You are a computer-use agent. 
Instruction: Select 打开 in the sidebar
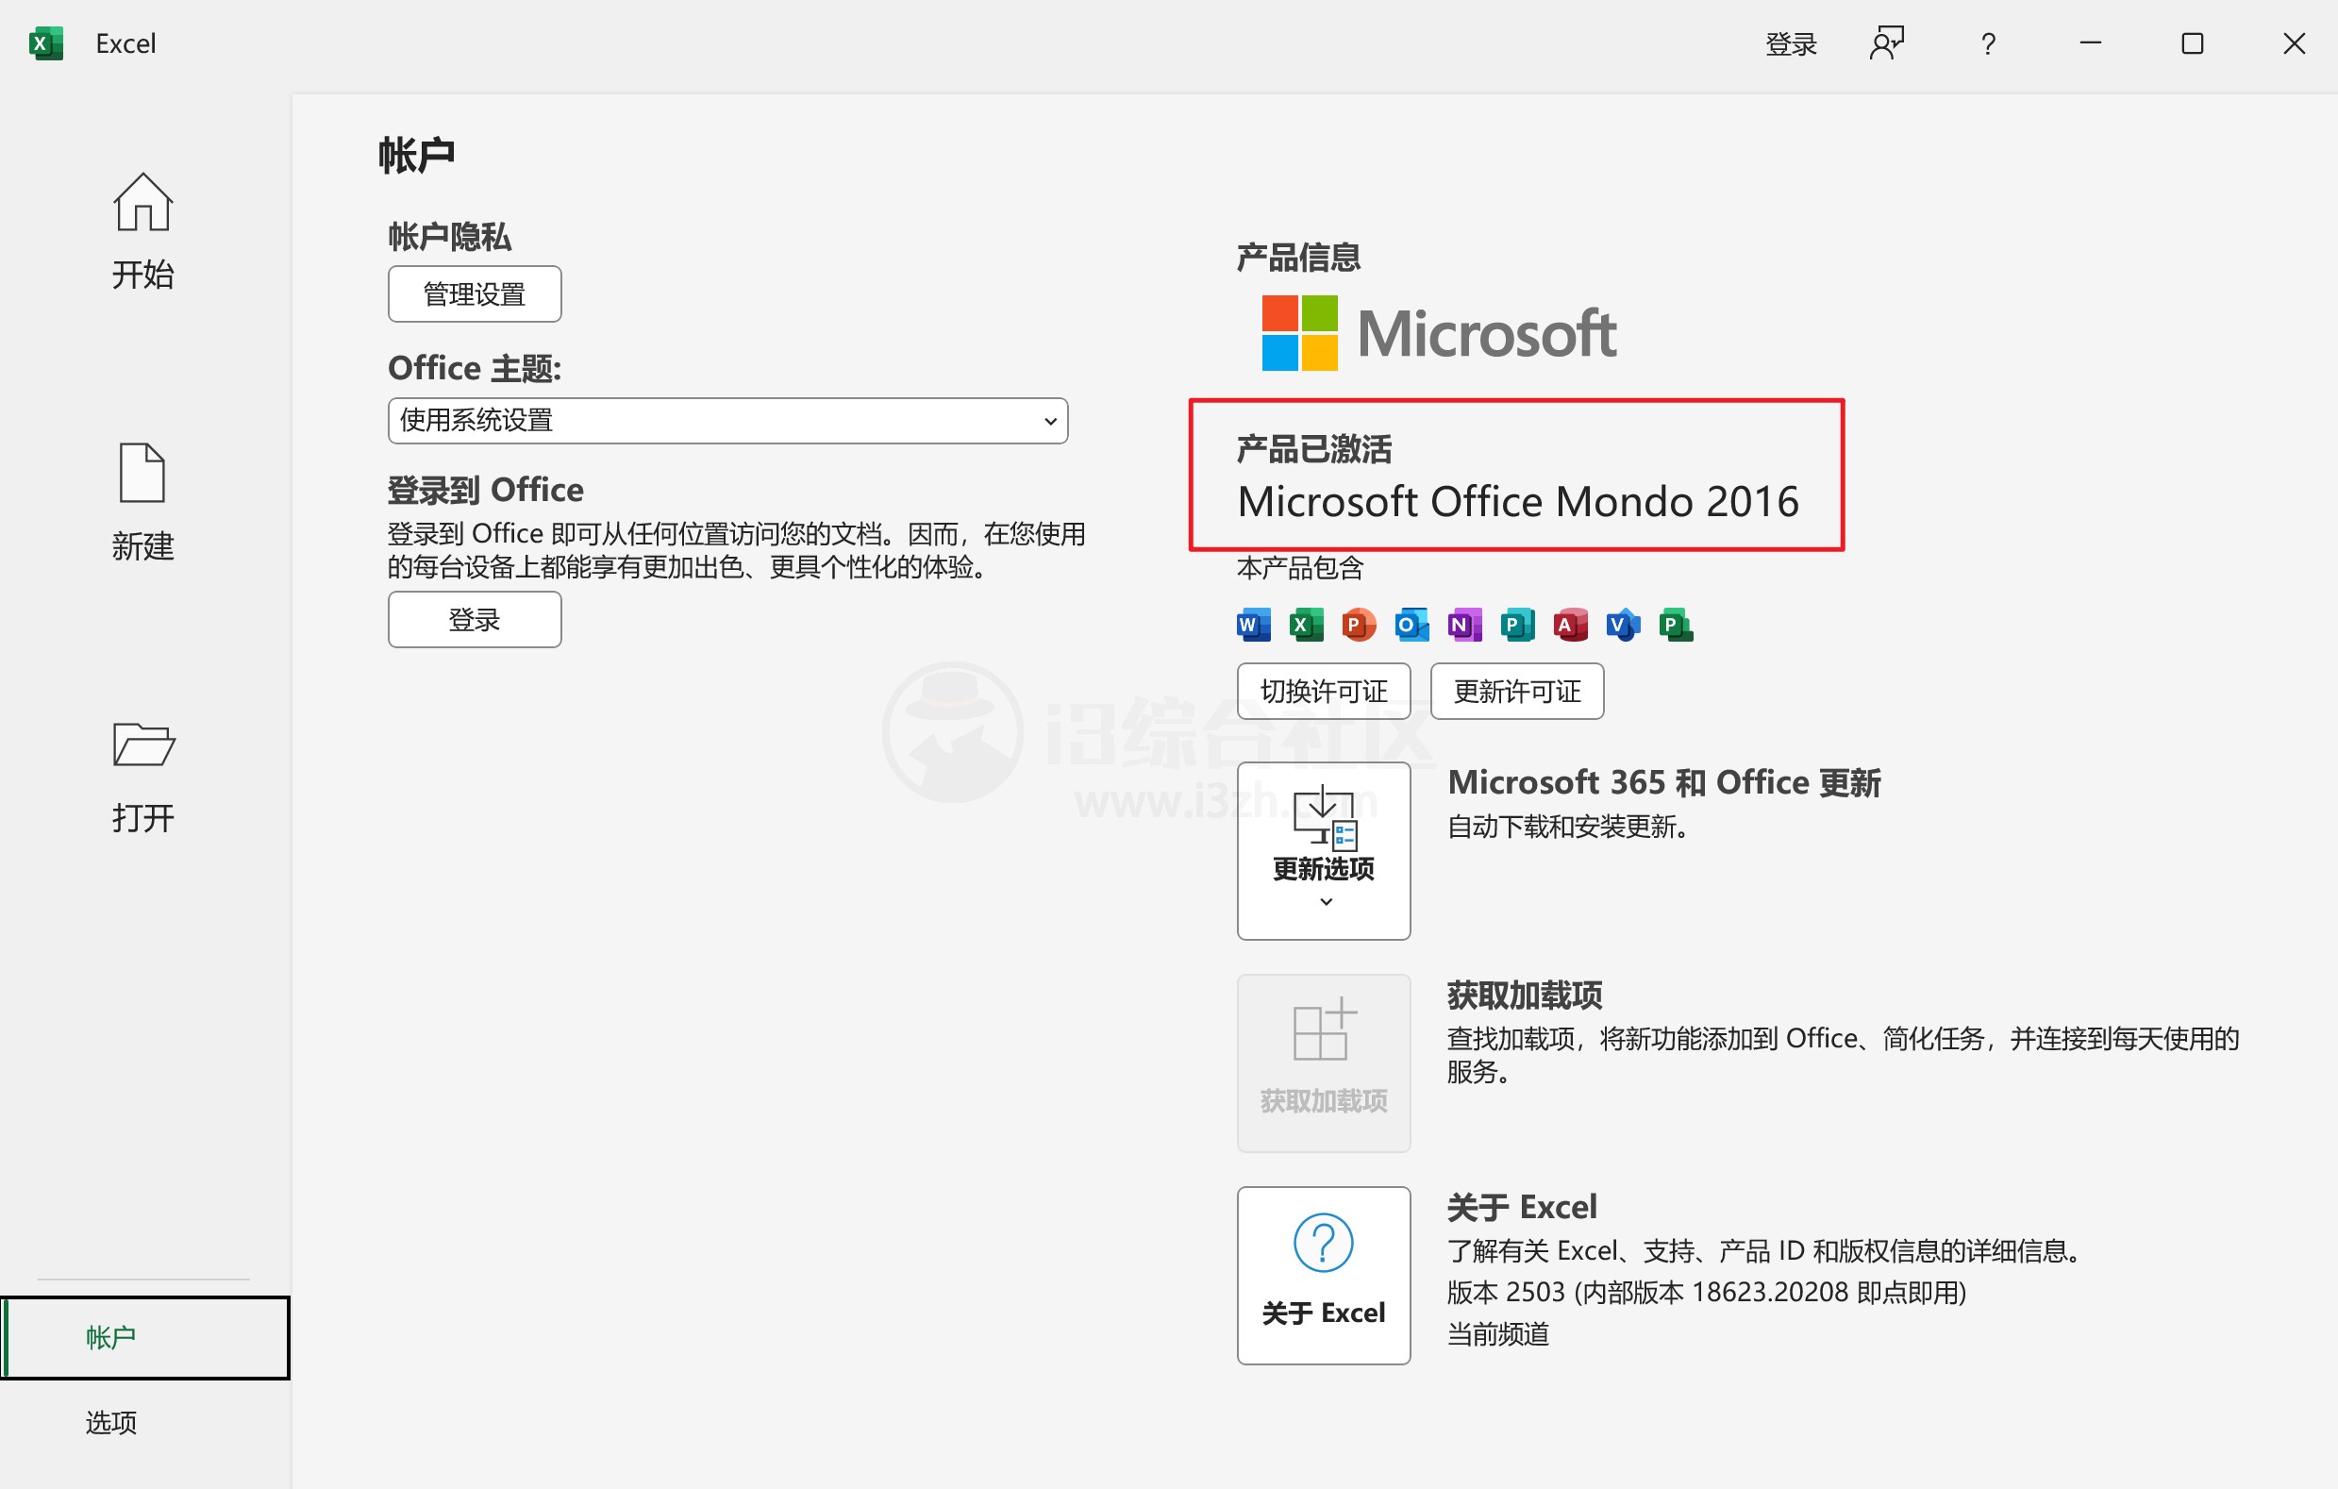coord(142,776)
